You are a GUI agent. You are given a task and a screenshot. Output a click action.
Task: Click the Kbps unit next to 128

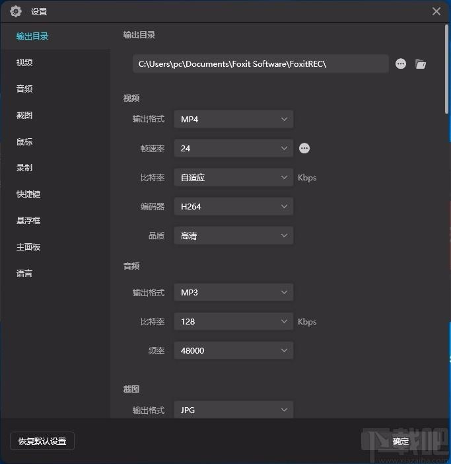(307, 322)
